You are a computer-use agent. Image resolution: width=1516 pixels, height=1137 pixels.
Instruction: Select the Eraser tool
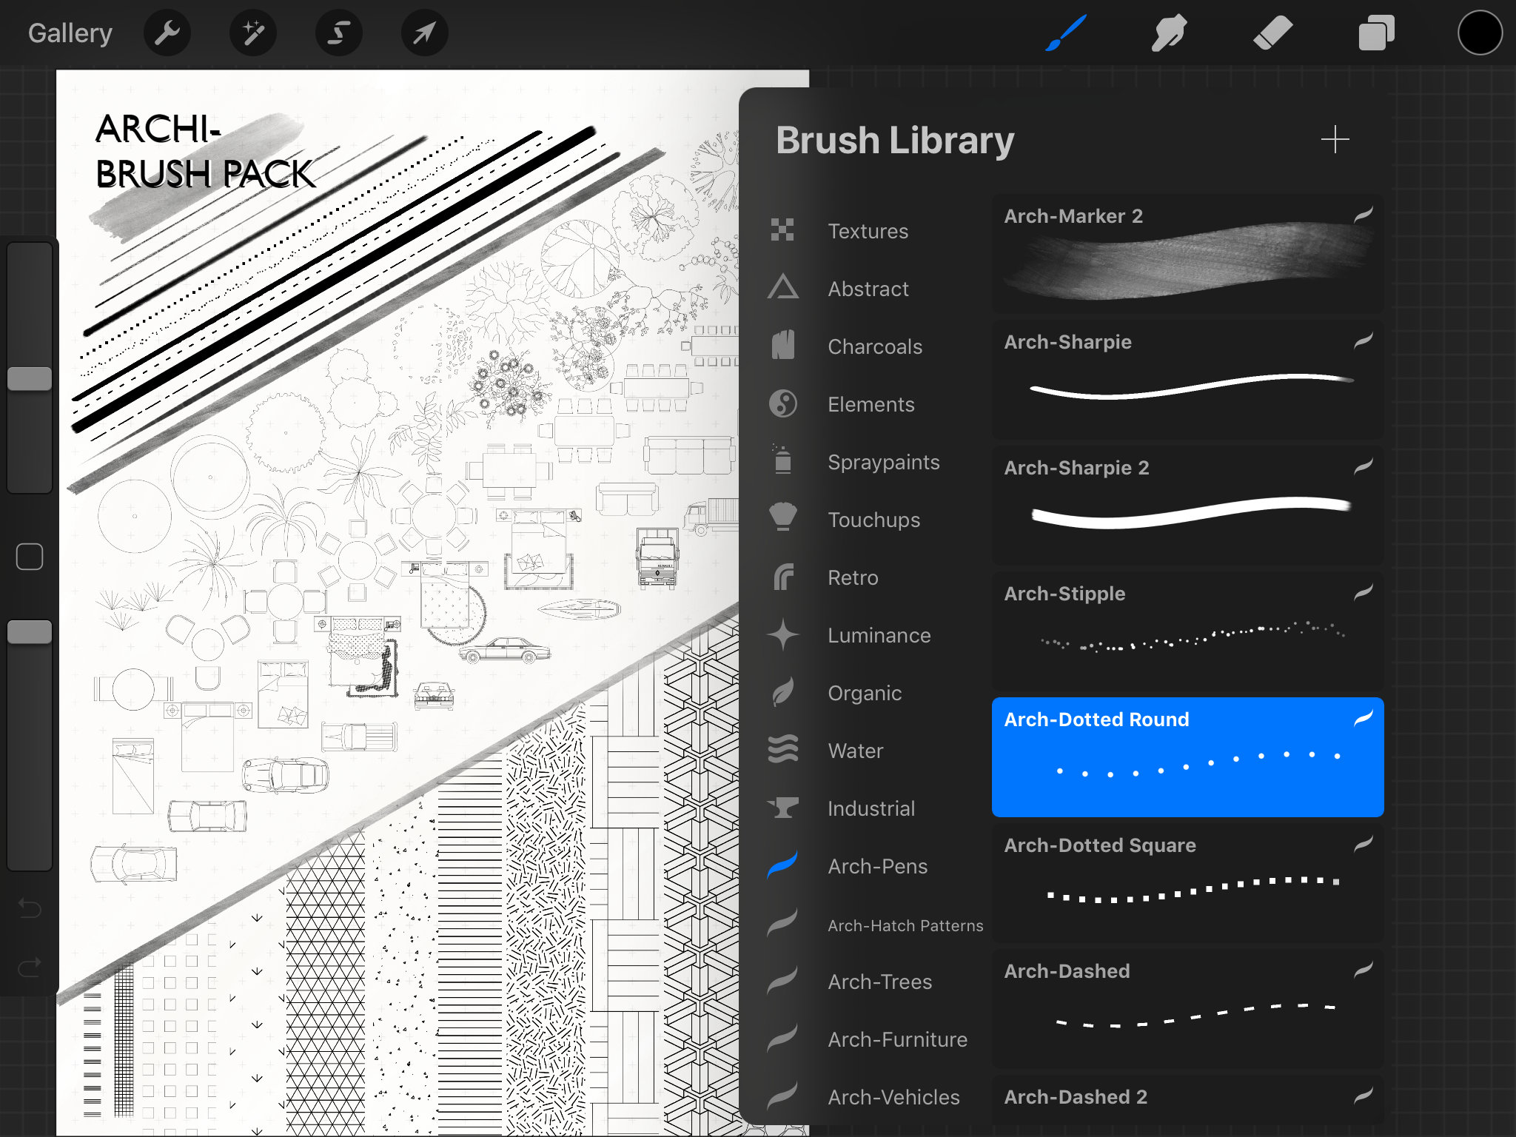(x=1272, y=32)
